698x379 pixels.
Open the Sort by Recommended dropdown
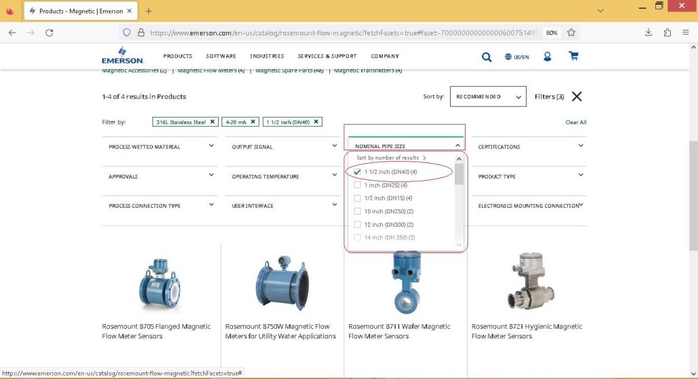coord(488,96)
